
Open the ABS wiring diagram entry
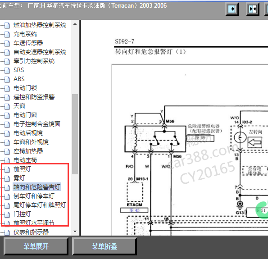coord(19,79)
